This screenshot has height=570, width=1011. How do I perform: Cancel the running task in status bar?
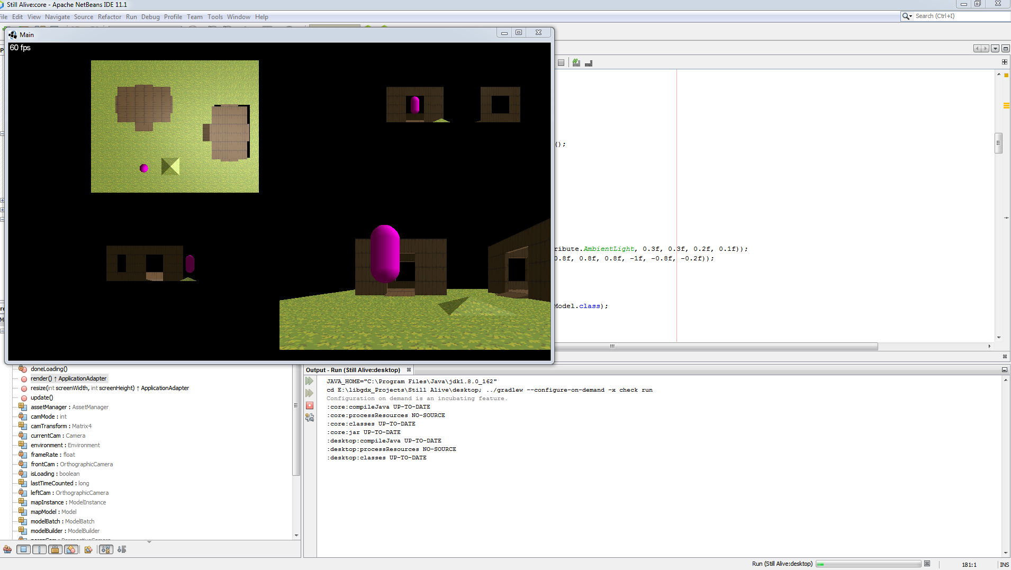tap(927, 564)
